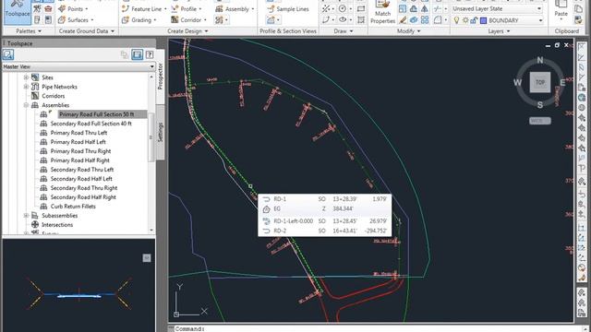The height and width of the screenshot is (332, 591).
Task: Click the Corridors node icon in tree
Action: [35, 96]
